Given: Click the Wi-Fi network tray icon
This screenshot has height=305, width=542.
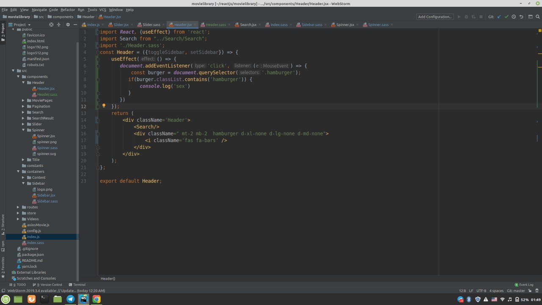Looking at the screenshot, I should pos(503,299).
